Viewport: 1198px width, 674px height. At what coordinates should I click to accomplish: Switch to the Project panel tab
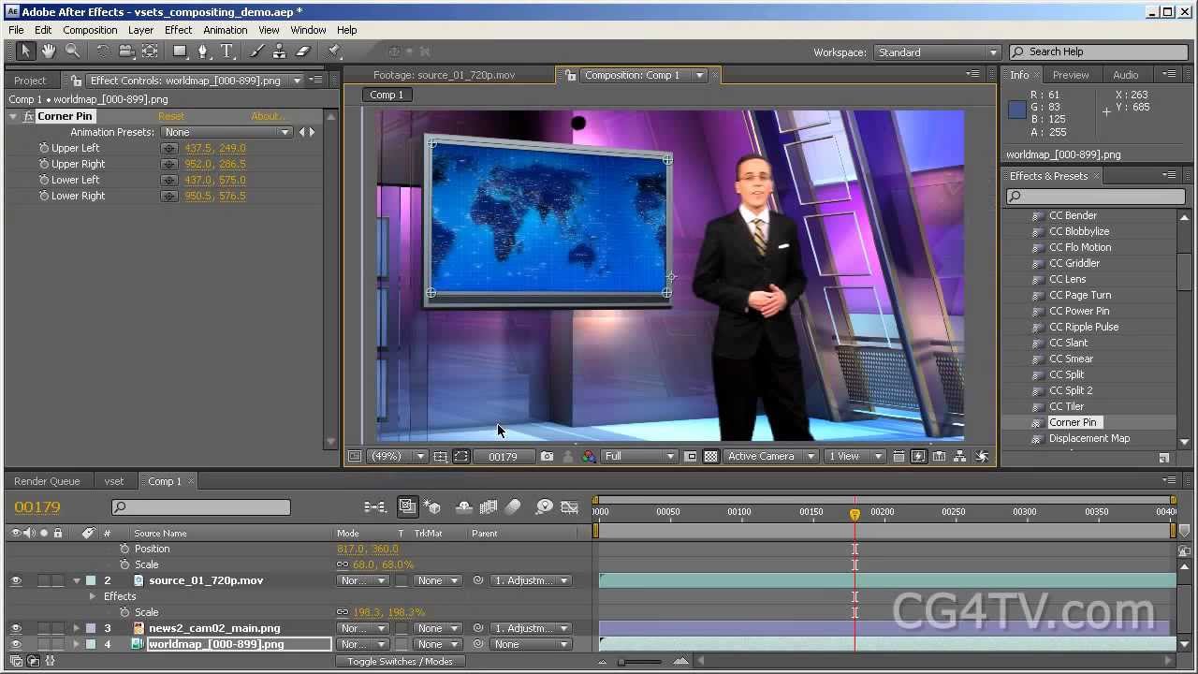30,81
